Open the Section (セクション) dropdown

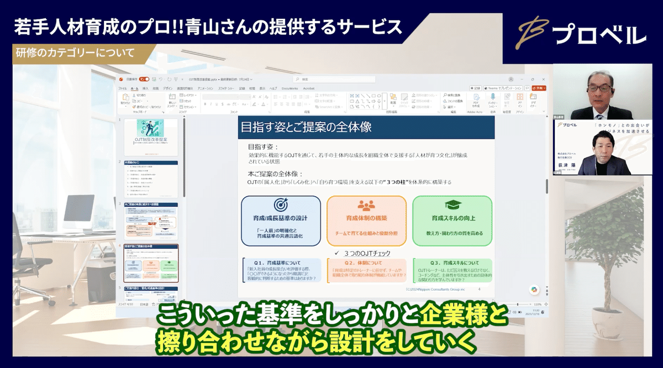(x=188, y=107)
